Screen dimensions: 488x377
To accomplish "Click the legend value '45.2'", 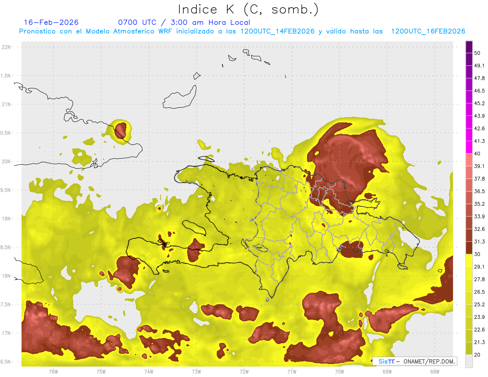I will click(x=479, y=103).
